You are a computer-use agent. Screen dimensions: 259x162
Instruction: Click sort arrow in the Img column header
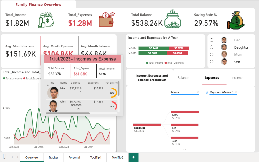48,85
